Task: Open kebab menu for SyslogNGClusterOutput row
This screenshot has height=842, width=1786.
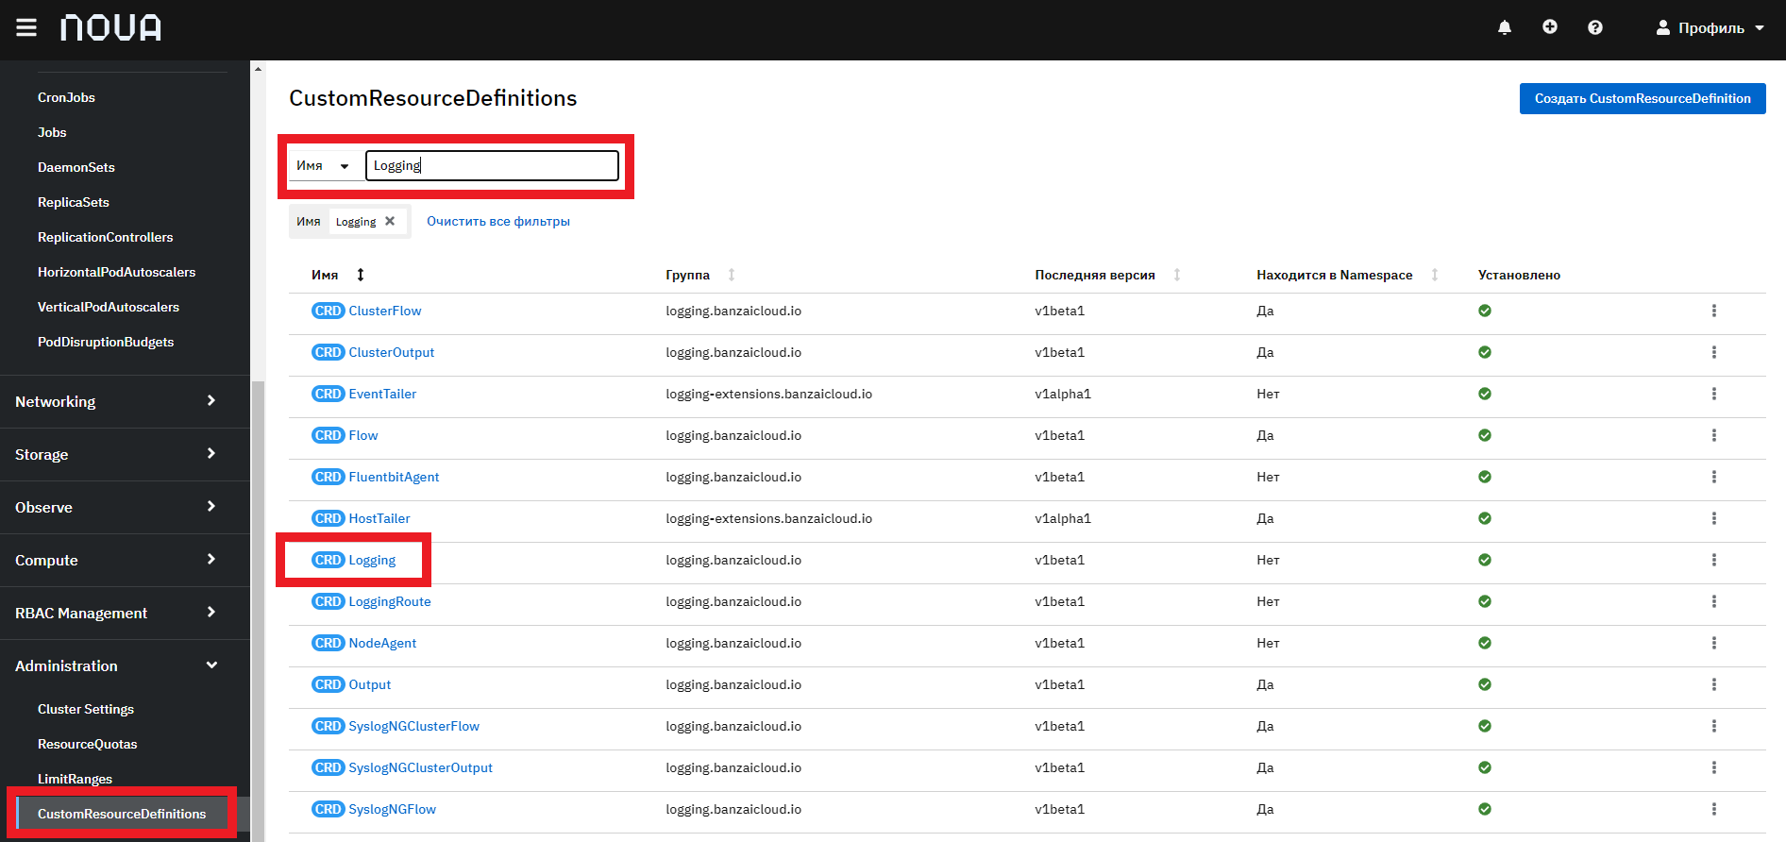Action: [1714, 767]
